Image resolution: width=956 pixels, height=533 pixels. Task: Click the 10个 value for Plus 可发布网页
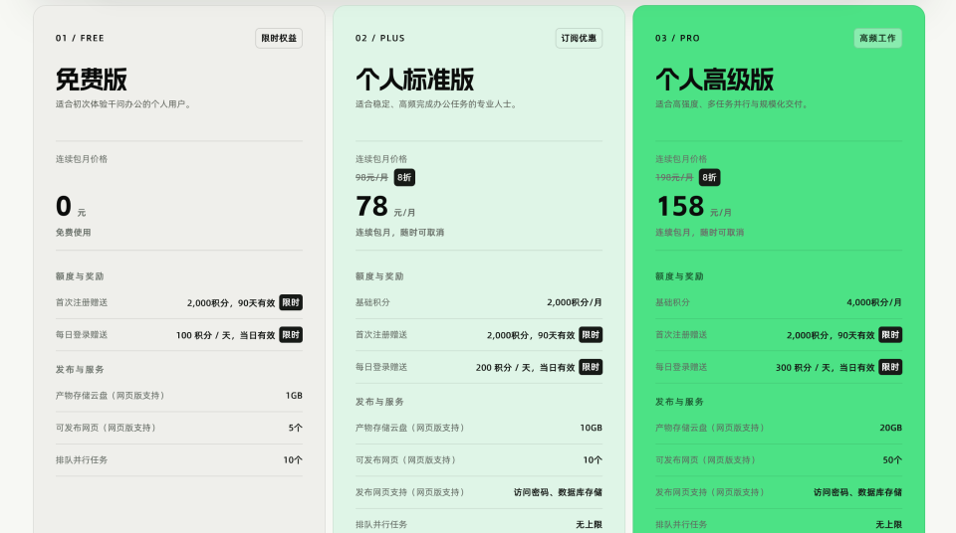tap(593, 459)
